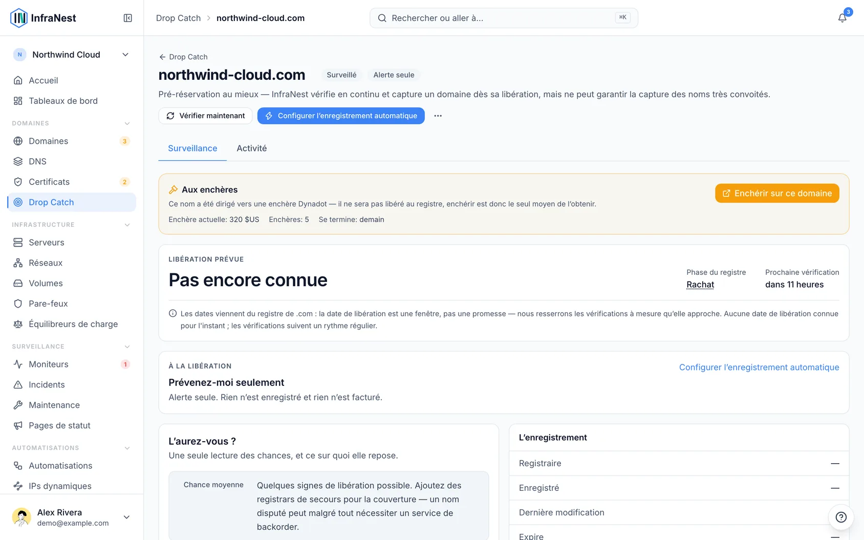Click Drop Catch breadcrumb in top bar
The width and height of the screenshot is (864, 540).
point(178,18)
